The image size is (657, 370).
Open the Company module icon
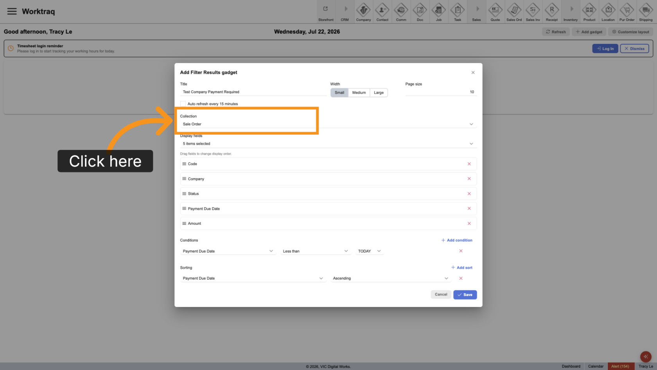coord(364,12)
